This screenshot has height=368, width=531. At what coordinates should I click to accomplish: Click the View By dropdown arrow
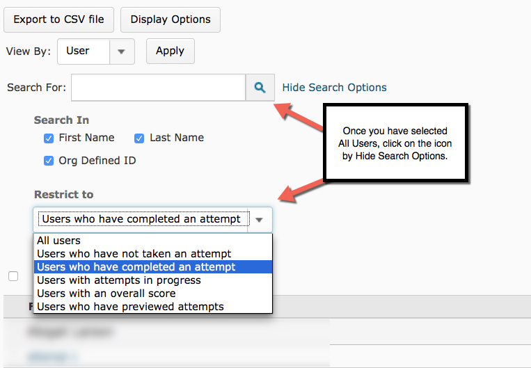pos(122,51)
